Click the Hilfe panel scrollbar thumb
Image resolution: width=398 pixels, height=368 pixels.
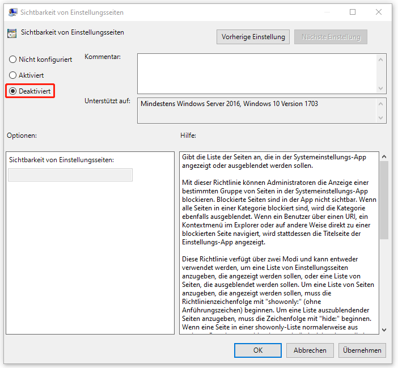[x=384, y=200]
